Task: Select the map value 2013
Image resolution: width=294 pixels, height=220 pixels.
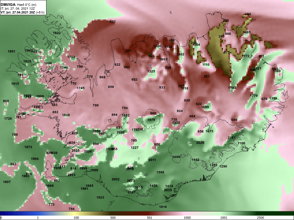Action: (71, 175)
